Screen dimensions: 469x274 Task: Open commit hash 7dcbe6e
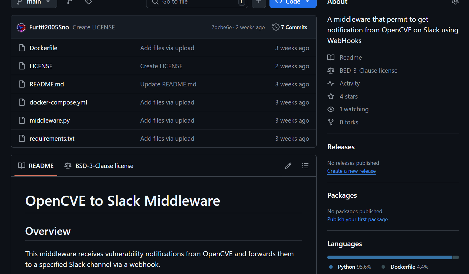(x=221, y=27)
